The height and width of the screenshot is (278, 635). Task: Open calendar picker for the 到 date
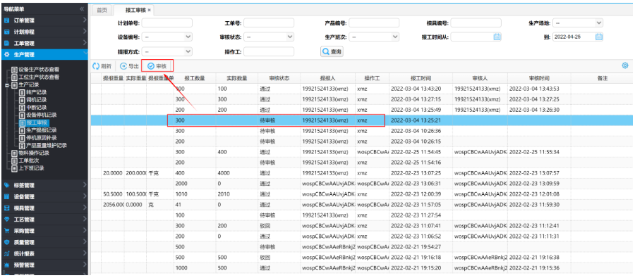point(599,37)
